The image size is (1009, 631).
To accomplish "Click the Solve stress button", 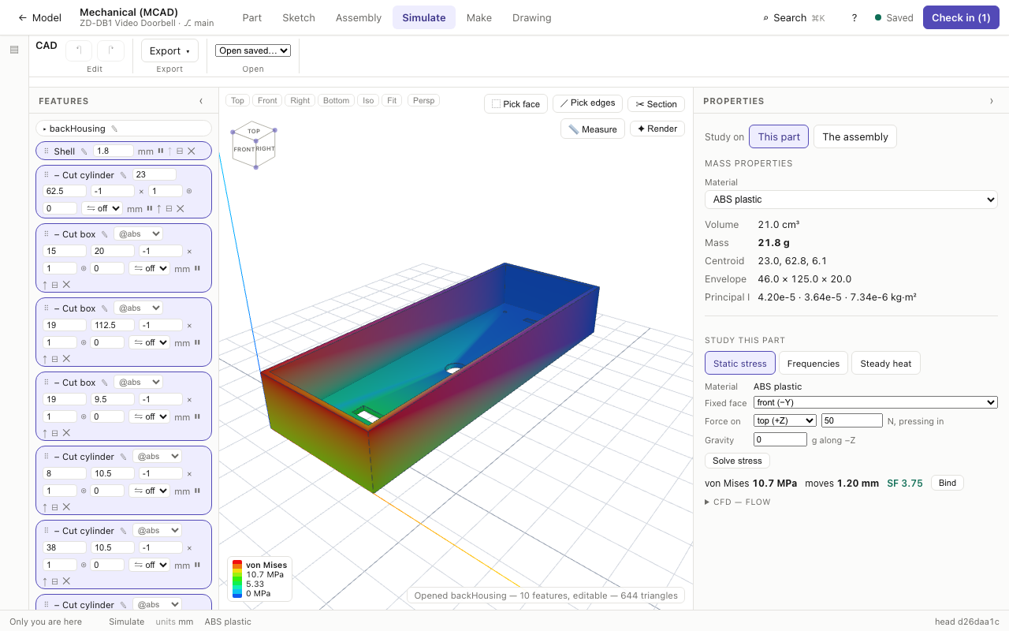I will [x=737, y=461].
